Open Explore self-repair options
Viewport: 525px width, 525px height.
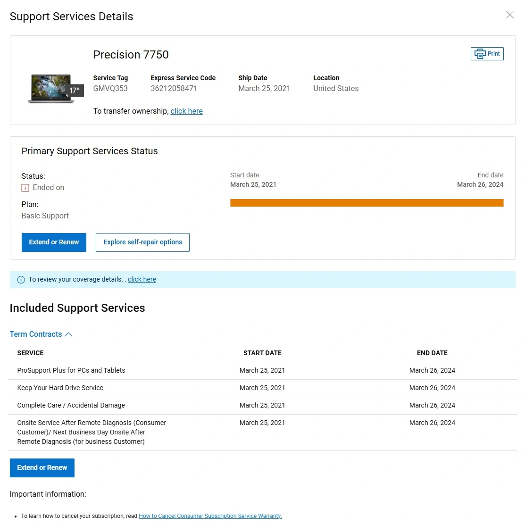(x=142, y=242)
